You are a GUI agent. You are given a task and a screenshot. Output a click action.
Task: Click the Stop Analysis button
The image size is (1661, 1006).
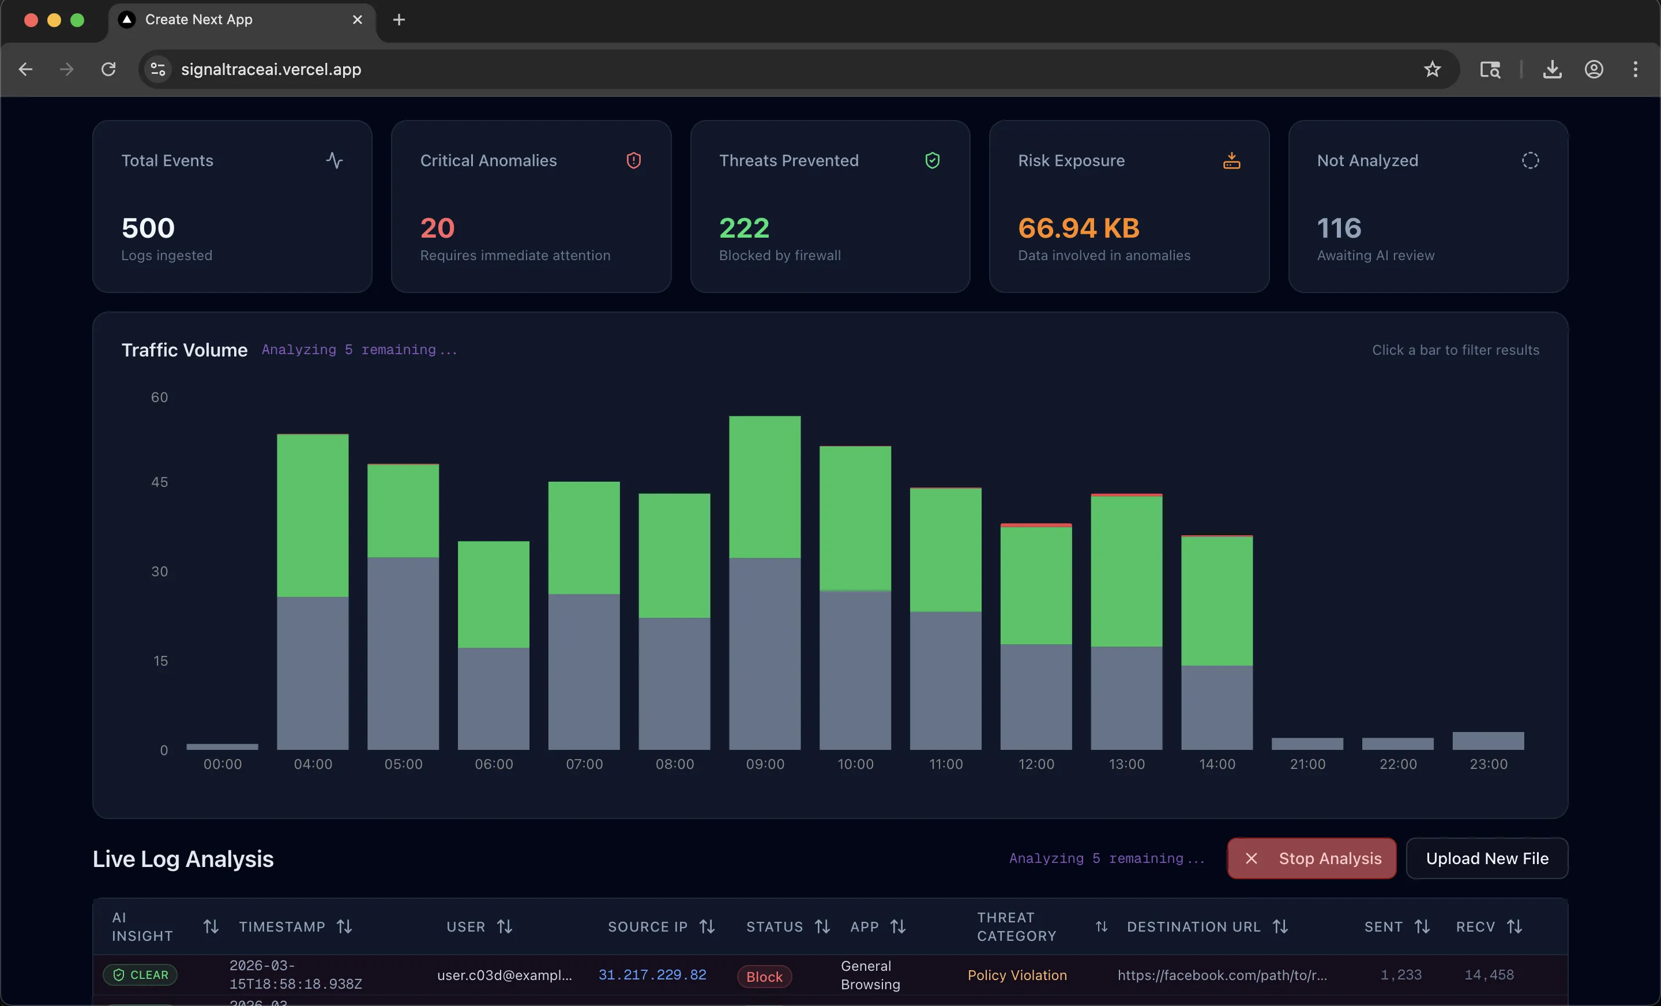tap(1310, 858)
